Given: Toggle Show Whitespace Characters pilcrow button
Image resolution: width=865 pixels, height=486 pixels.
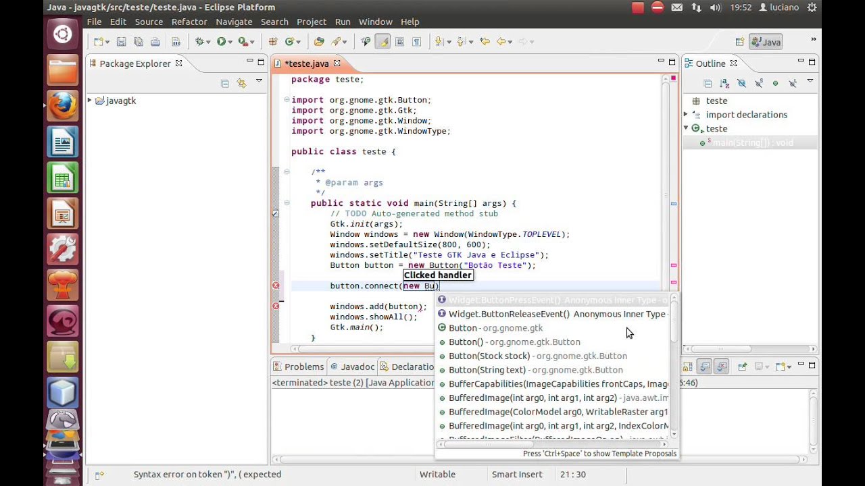Looking at the screenshot, I should click(416, 42).
